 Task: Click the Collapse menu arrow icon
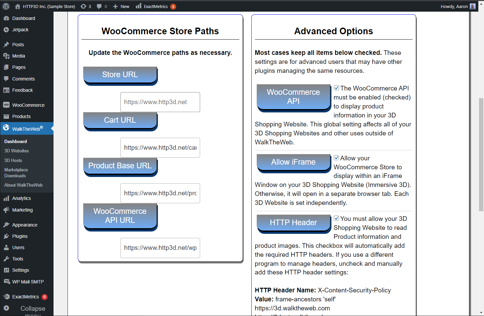point(6,308)
